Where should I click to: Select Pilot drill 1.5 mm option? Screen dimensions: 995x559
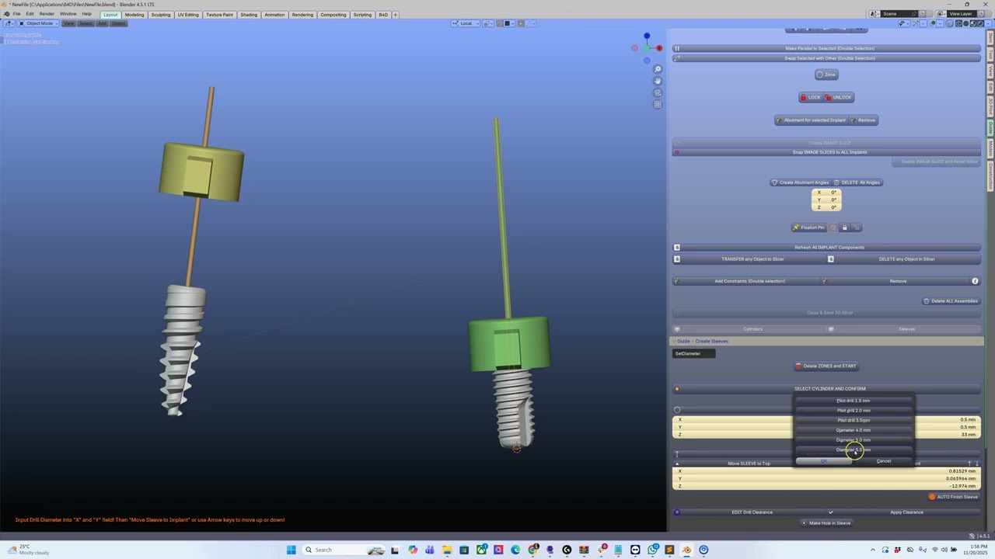[x=854, y=401]
